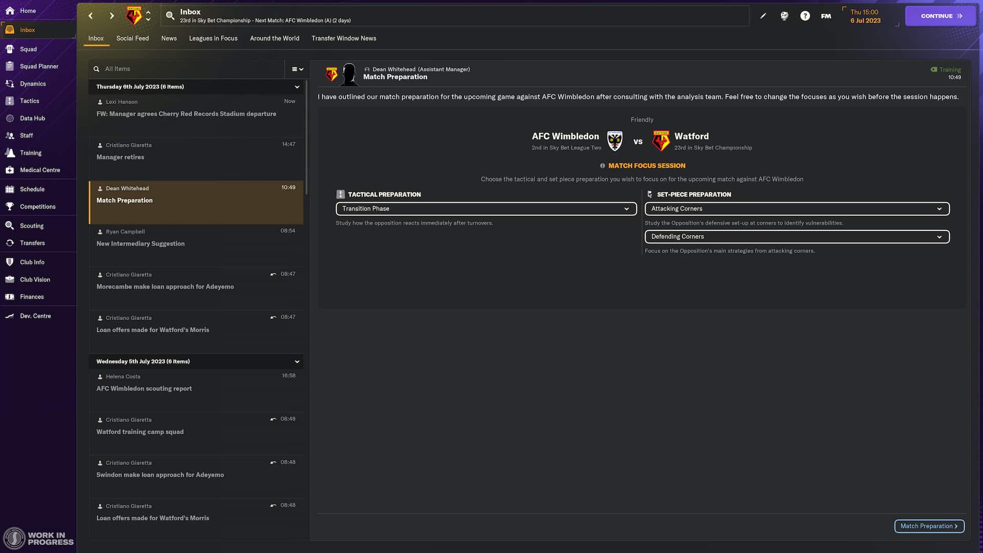Open the Tactical Preparation dropdown showing Transition Phase
Screen dimensions: 983x553
[x=486, y=208]
